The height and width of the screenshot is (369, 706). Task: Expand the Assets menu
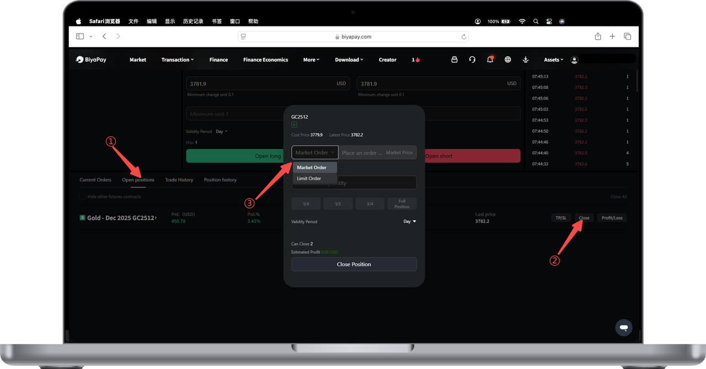point(554,59)
